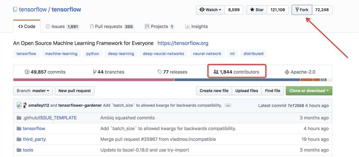Expand the commit message ellipsis button
359x157 pixels.
(228, 106)
